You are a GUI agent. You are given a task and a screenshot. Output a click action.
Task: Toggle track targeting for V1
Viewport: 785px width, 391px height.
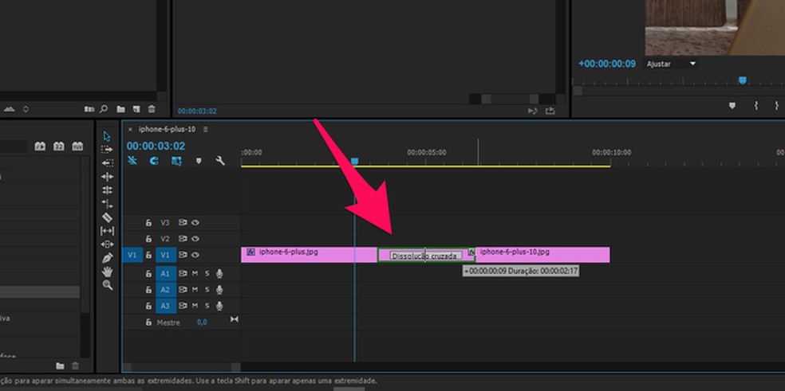click(165, 255)
